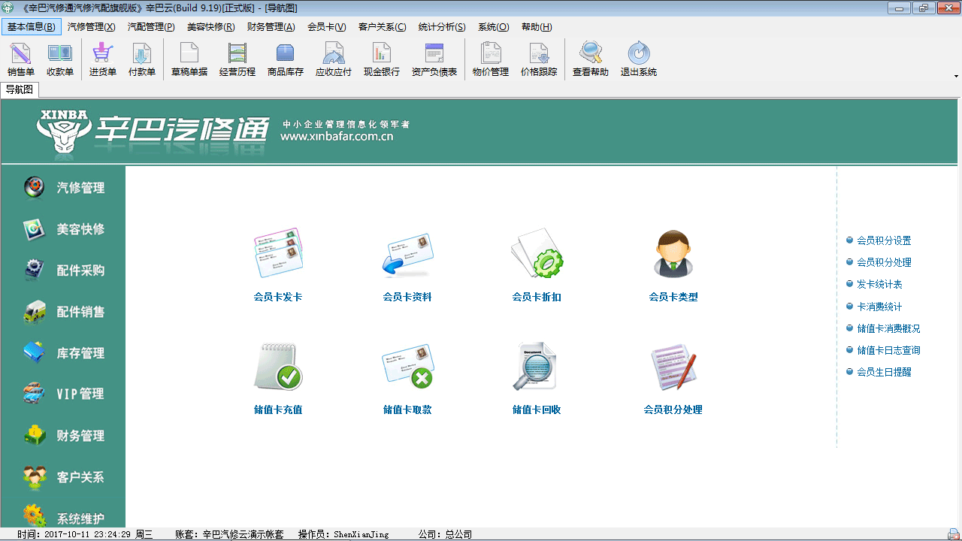Viewport: 962px width, 541px height.
Task: Open 储值卡充值 stored card recharge icon
Action: tap(278, 366)
